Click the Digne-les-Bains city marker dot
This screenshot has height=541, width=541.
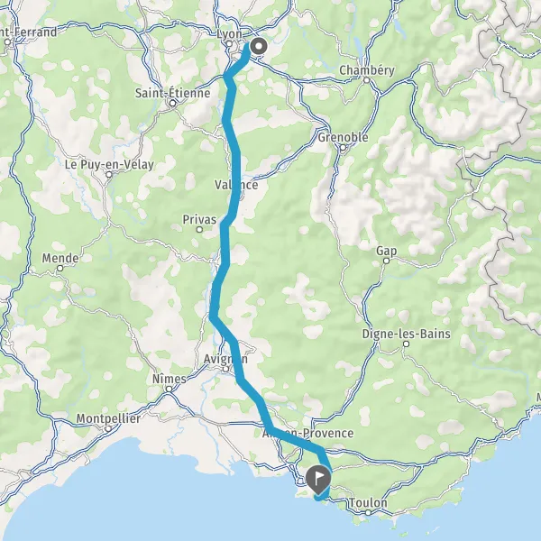tap(407, 344)
